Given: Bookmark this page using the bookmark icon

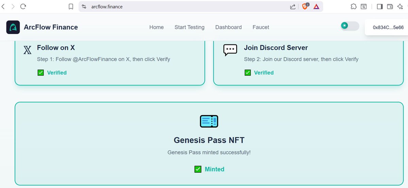Looking at the screenshot, I should tap(71, 6).
